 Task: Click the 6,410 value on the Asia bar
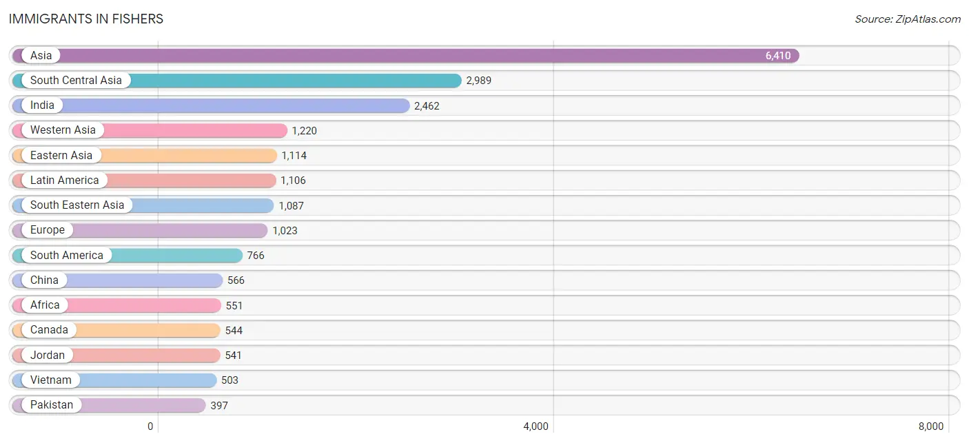pyautogui.click(x=778, y=56)
